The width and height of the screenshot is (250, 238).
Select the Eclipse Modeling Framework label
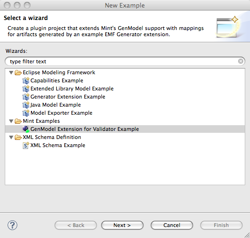coord(59,72)
